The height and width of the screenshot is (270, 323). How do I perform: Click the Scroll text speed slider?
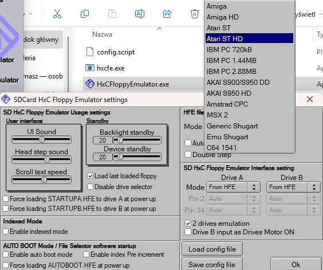click(41, 179)
